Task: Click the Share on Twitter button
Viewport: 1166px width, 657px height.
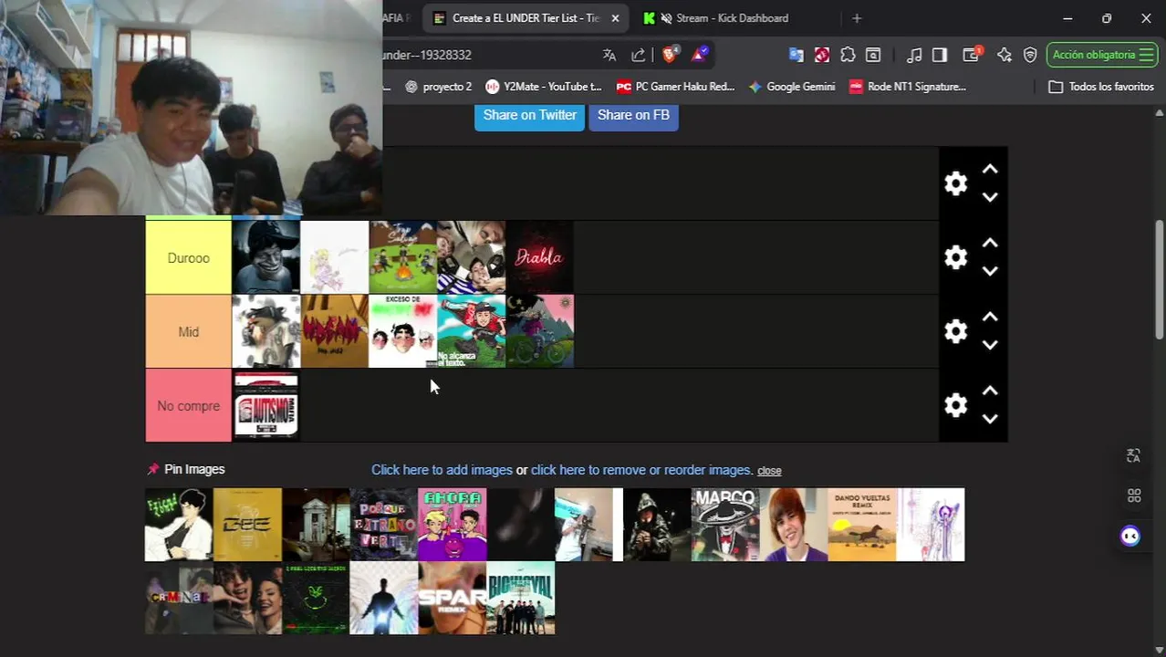Action: pyautogui.click(x=529, y=115)
